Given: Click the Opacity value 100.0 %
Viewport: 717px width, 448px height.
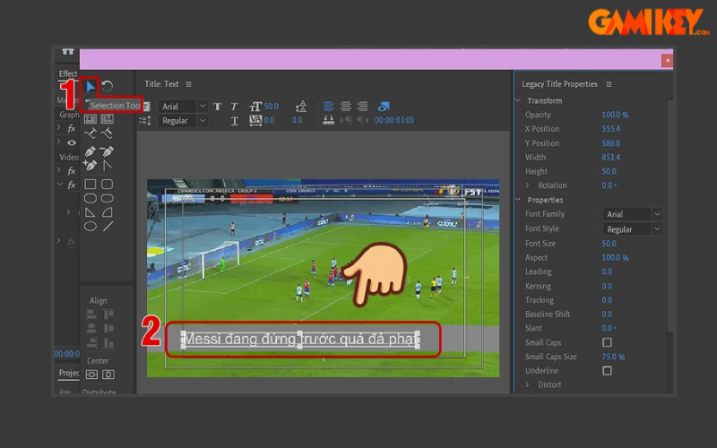Looking at the screenshot, I should pos(615,115).
